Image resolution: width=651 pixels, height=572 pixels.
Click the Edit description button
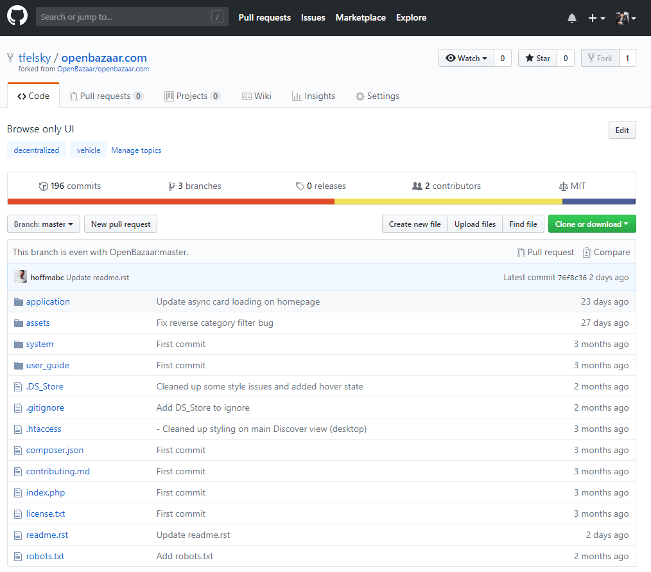[622, 130]
